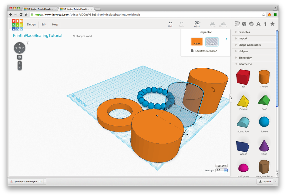Rename PrintInPlaceBearingTutorial project title
286x196 pixels.
tap(38, 36)
